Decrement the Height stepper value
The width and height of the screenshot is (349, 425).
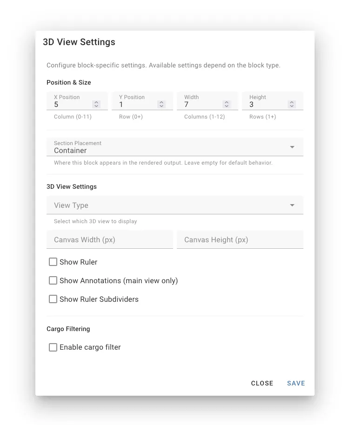pos(292,106)
